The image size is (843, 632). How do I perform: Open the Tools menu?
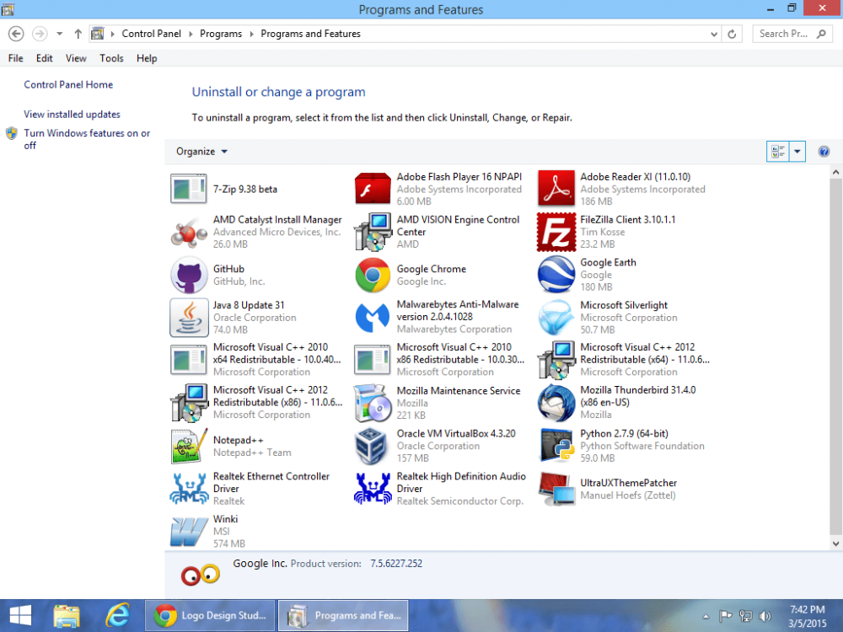(x=111, y=58)
